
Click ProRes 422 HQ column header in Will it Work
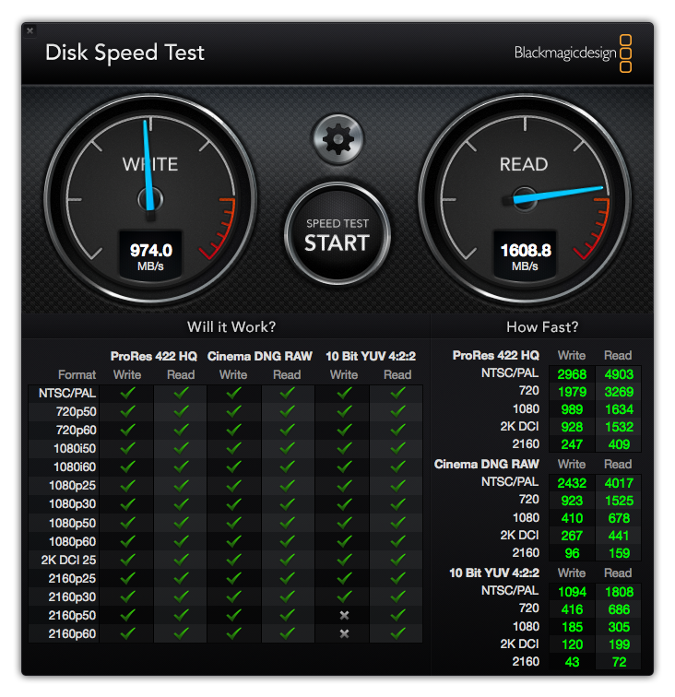pos(154,356)
